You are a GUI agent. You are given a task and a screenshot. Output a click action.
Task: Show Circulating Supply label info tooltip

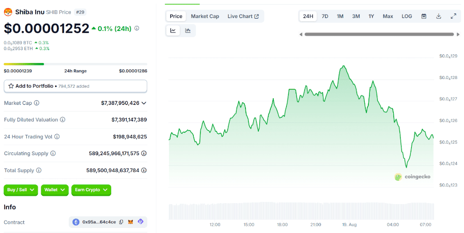point(53,153)
